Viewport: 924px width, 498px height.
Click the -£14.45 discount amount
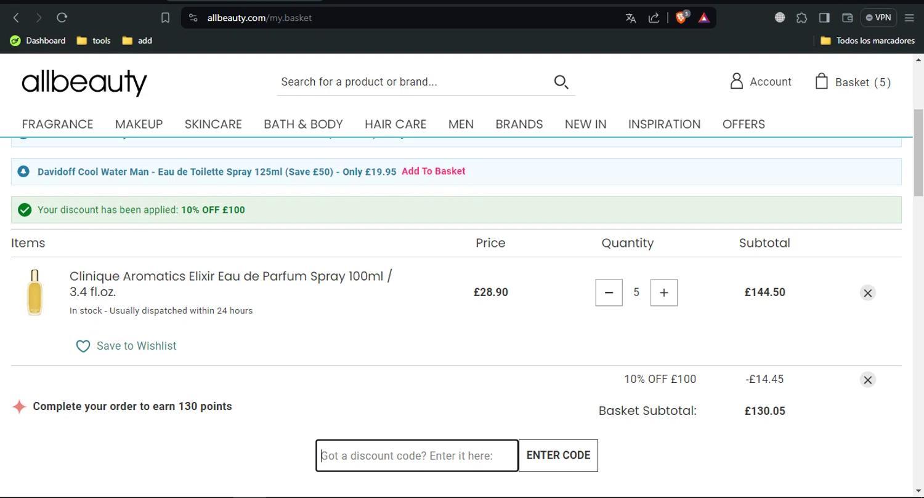click(764, 379)
